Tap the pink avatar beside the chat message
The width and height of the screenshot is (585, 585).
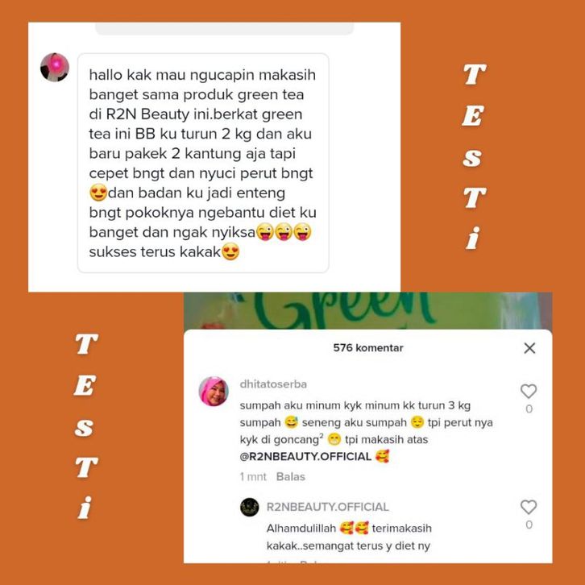[55, 67]
